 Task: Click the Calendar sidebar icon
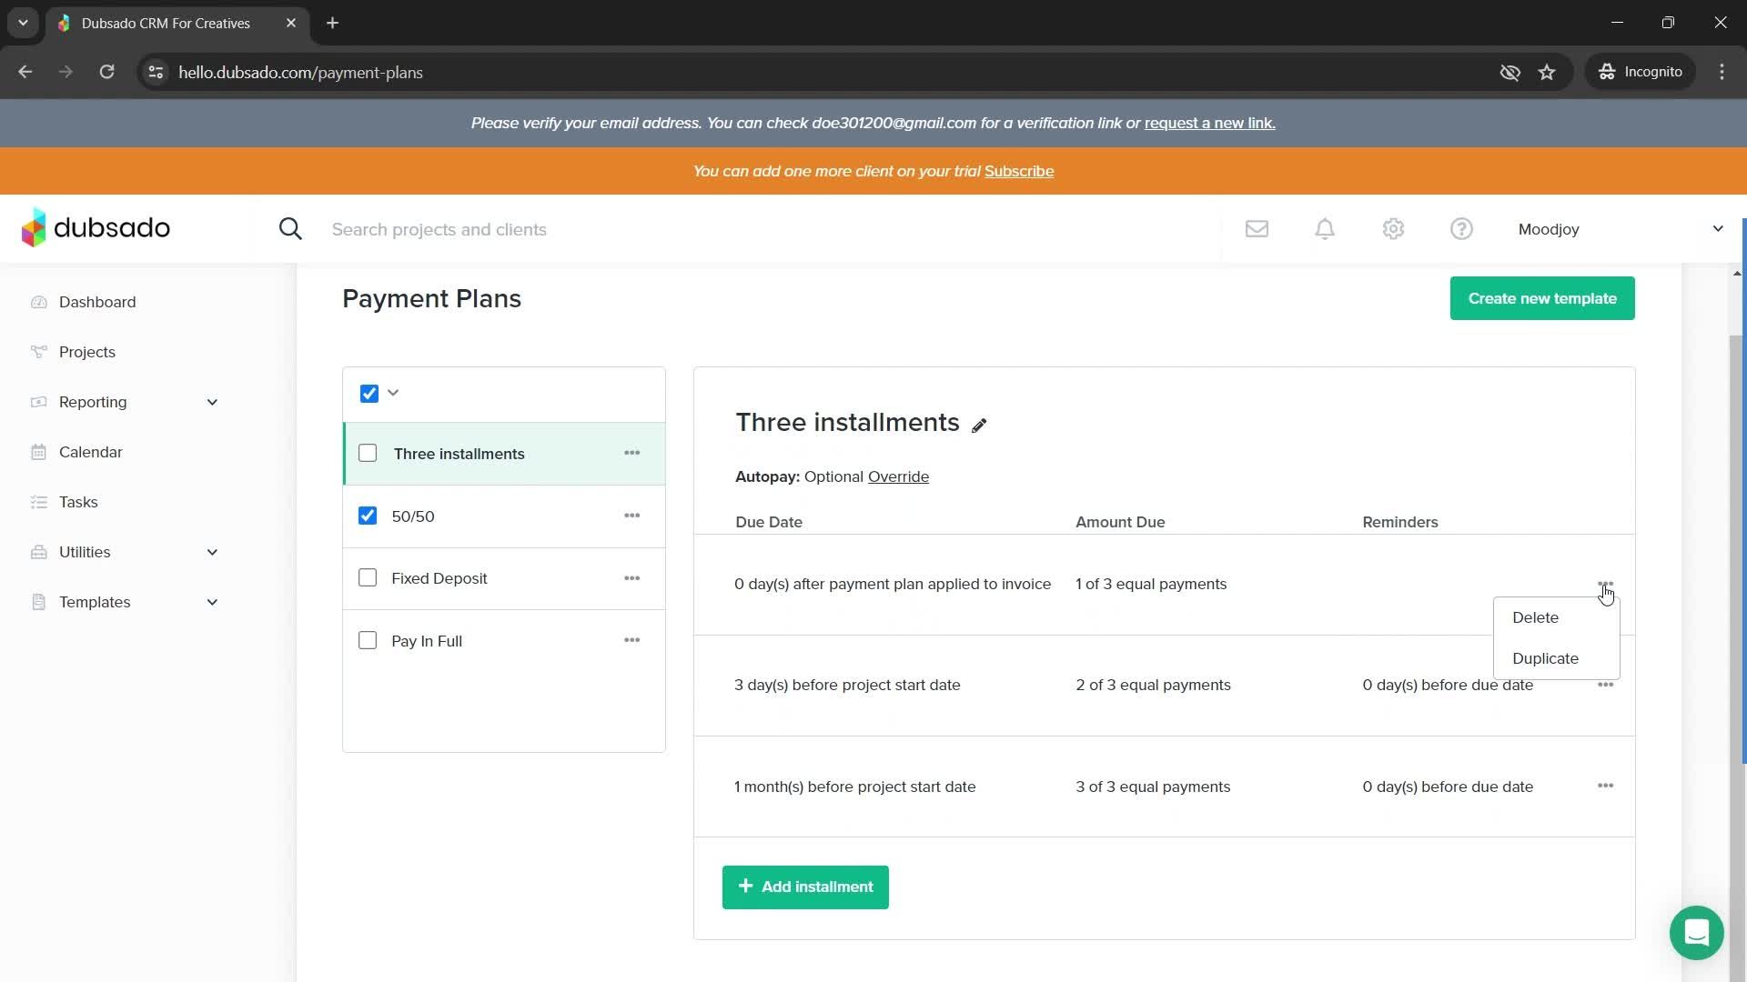pos(38,452)
